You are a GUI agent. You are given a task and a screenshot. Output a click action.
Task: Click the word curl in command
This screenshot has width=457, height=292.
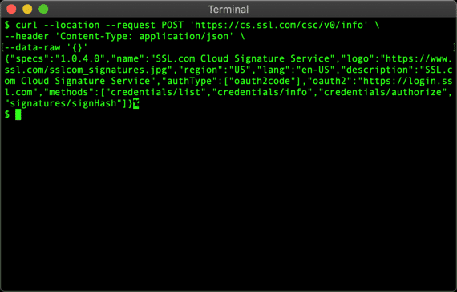tap(26, 25)
